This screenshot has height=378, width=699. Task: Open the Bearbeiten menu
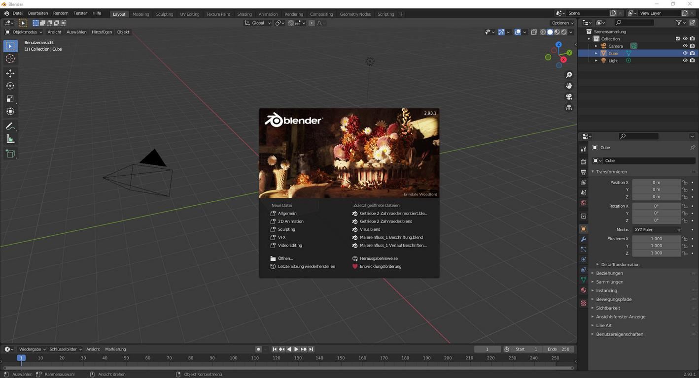pos(38,13)
